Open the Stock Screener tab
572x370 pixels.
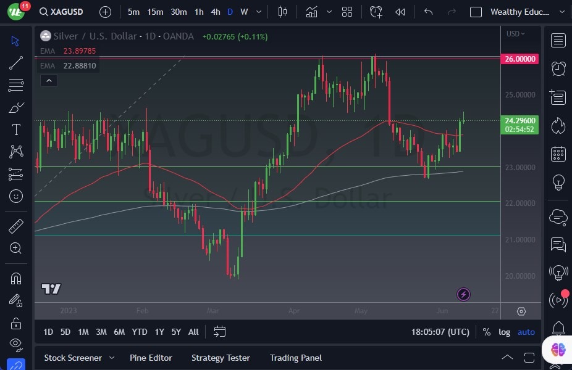pos(73,358)
